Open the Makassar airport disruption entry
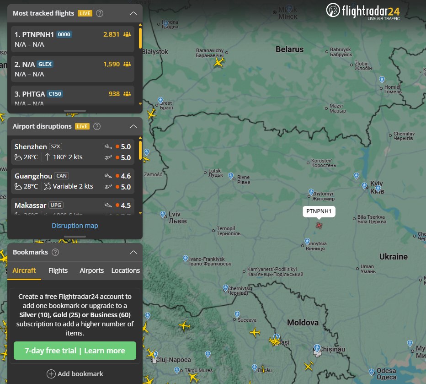This screenshot has width=426, height=384. pyautogui.click(x=73, y=207)
